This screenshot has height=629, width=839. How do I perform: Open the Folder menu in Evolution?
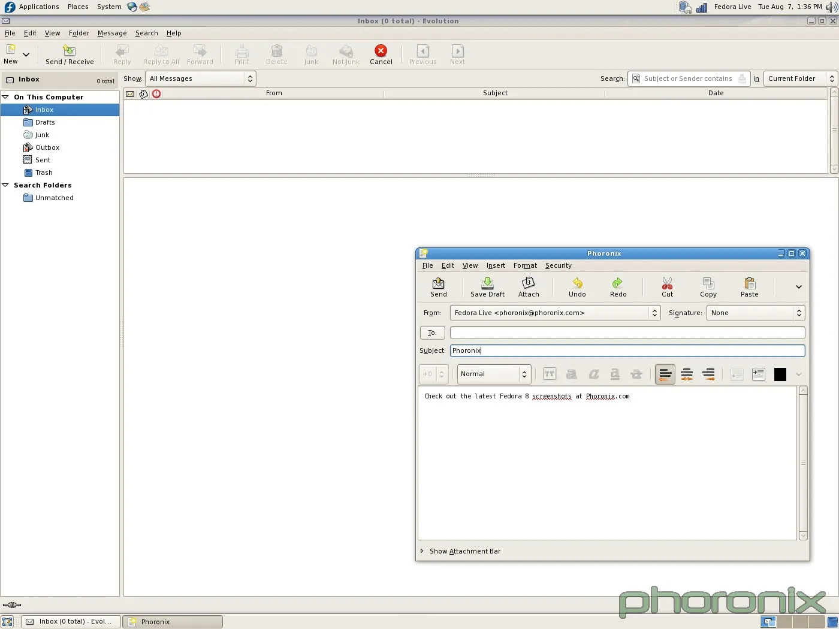tap(79, 33)
